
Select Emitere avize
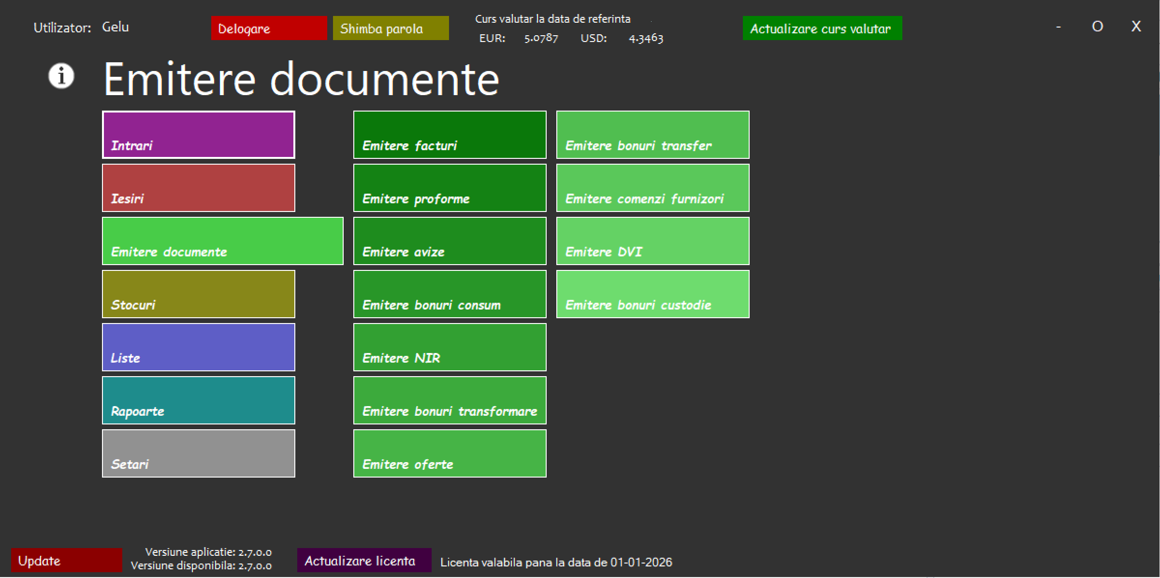click(x=449, y=241)
